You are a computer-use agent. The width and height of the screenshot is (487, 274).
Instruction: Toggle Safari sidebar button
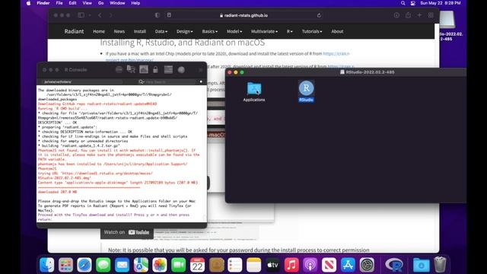[81, 15]
